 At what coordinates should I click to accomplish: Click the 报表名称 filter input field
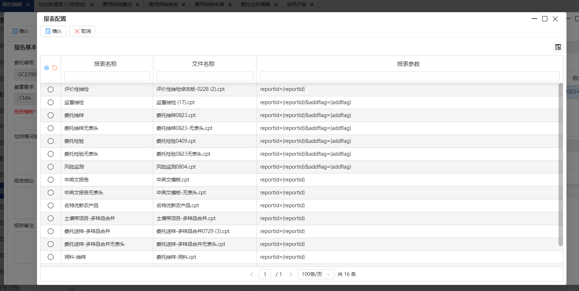pos(107,77)
